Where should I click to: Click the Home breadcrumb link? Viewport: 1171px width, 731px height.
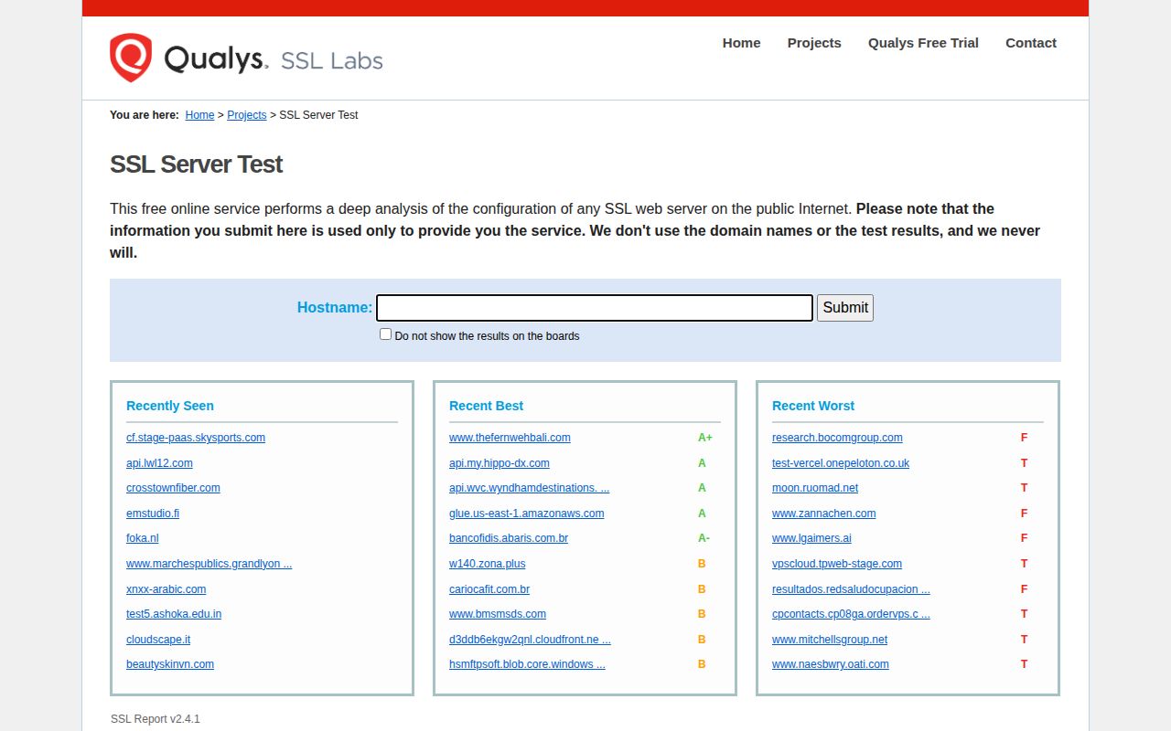199,115
